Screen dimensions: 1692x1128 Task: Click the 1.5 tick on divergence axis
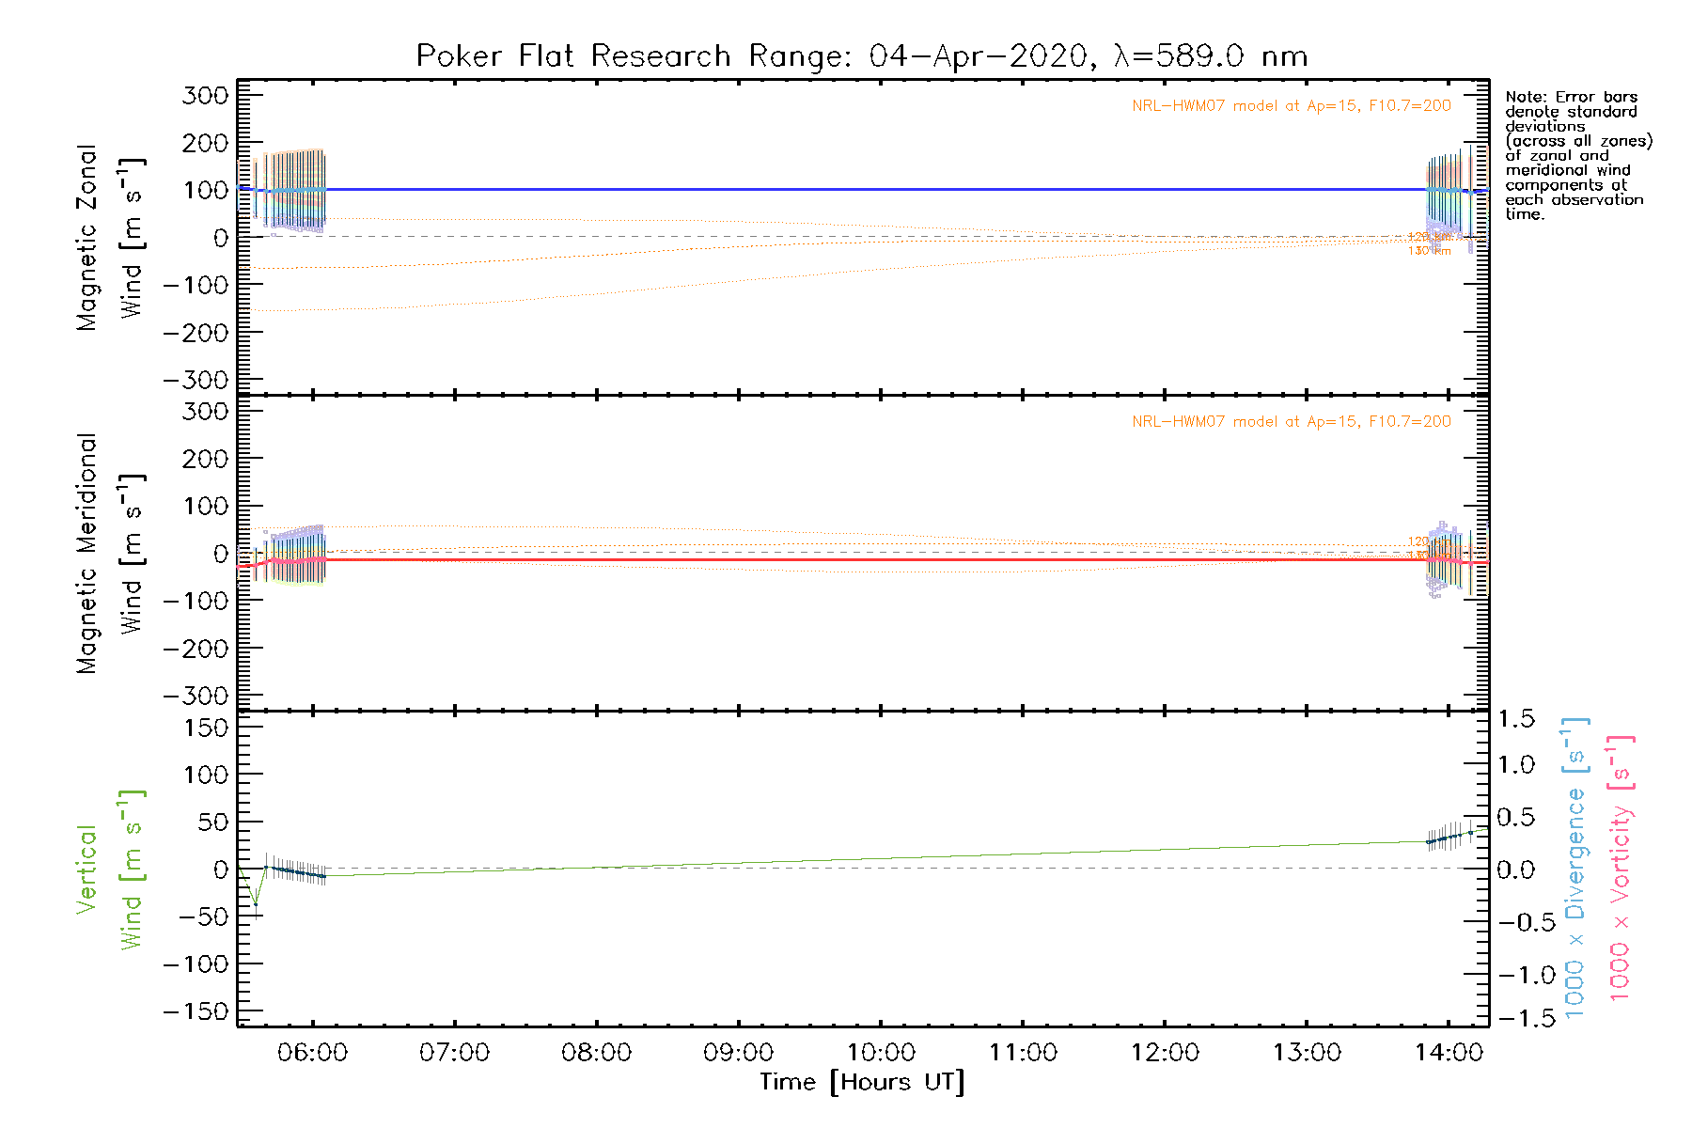pyautogui.click(x=1517, y=719)
